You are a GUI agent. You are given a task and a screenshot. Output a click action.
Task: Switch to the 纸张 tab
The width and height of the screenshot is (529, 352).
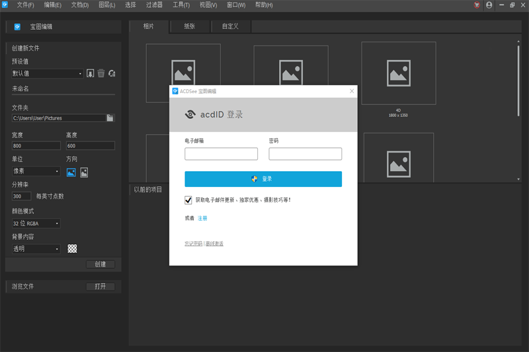[x=188, y=26]
